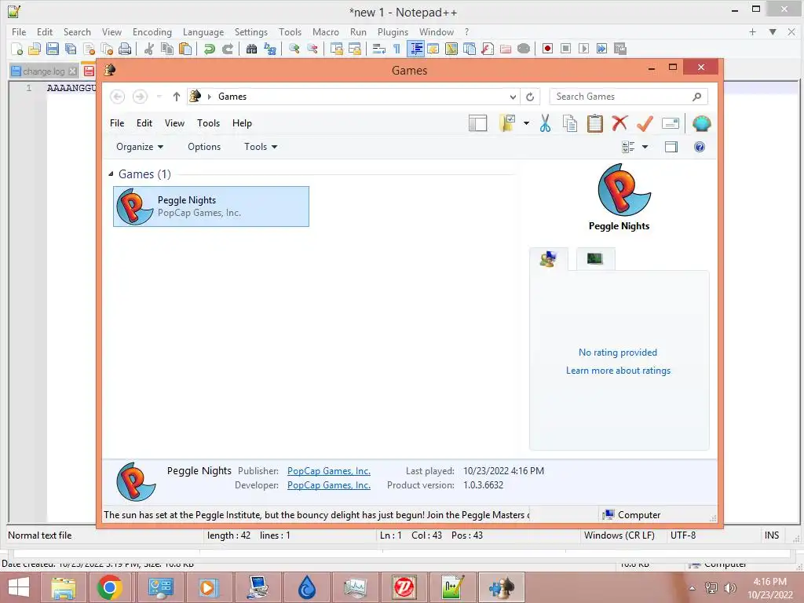Click Save recorded macro icon

(620, 49)
